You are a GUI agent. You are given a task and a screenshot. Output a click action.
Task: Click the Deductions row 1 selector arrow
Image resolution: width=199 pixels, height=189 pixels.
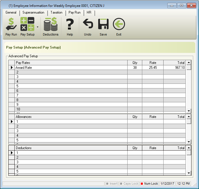click(x=12, y=153)
